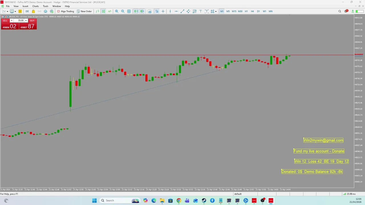Image resolution: width=365 pixels, height=205 pixels.
Task: Switch chart to candlesticks style
Action: (104, 11)
